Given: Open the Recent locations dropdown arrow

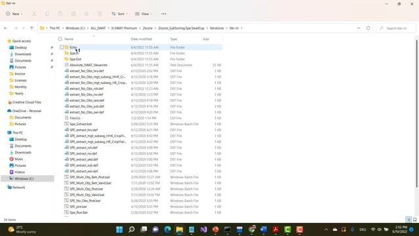Looking at the screenshot, I should pos(24,28).
